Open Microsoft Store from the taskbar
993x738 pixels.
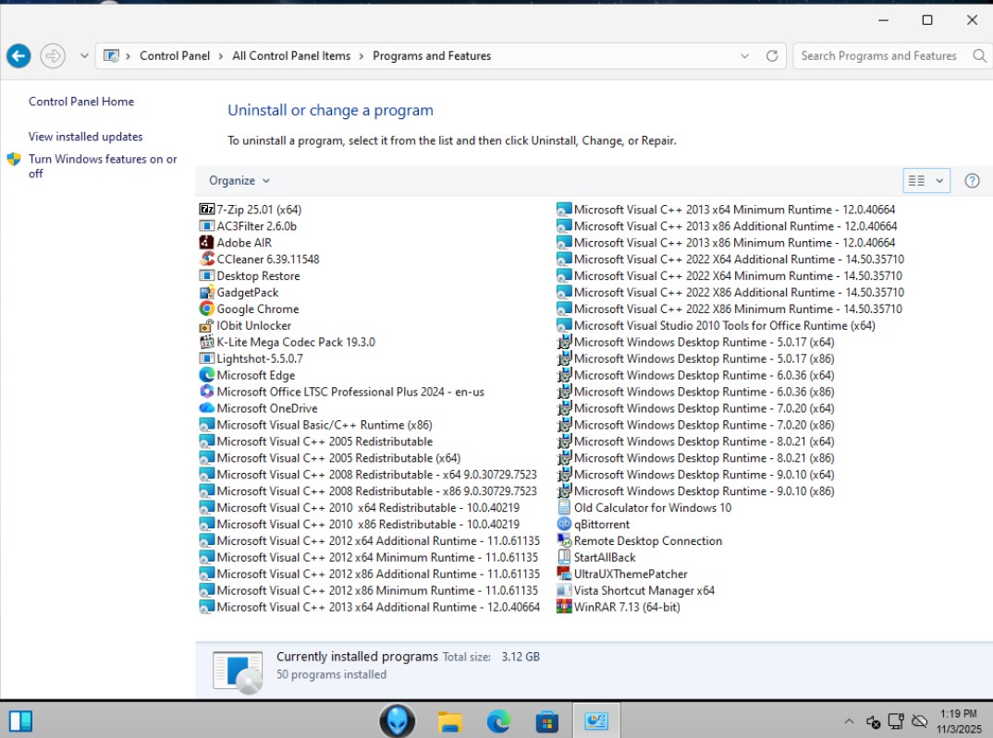546,721
